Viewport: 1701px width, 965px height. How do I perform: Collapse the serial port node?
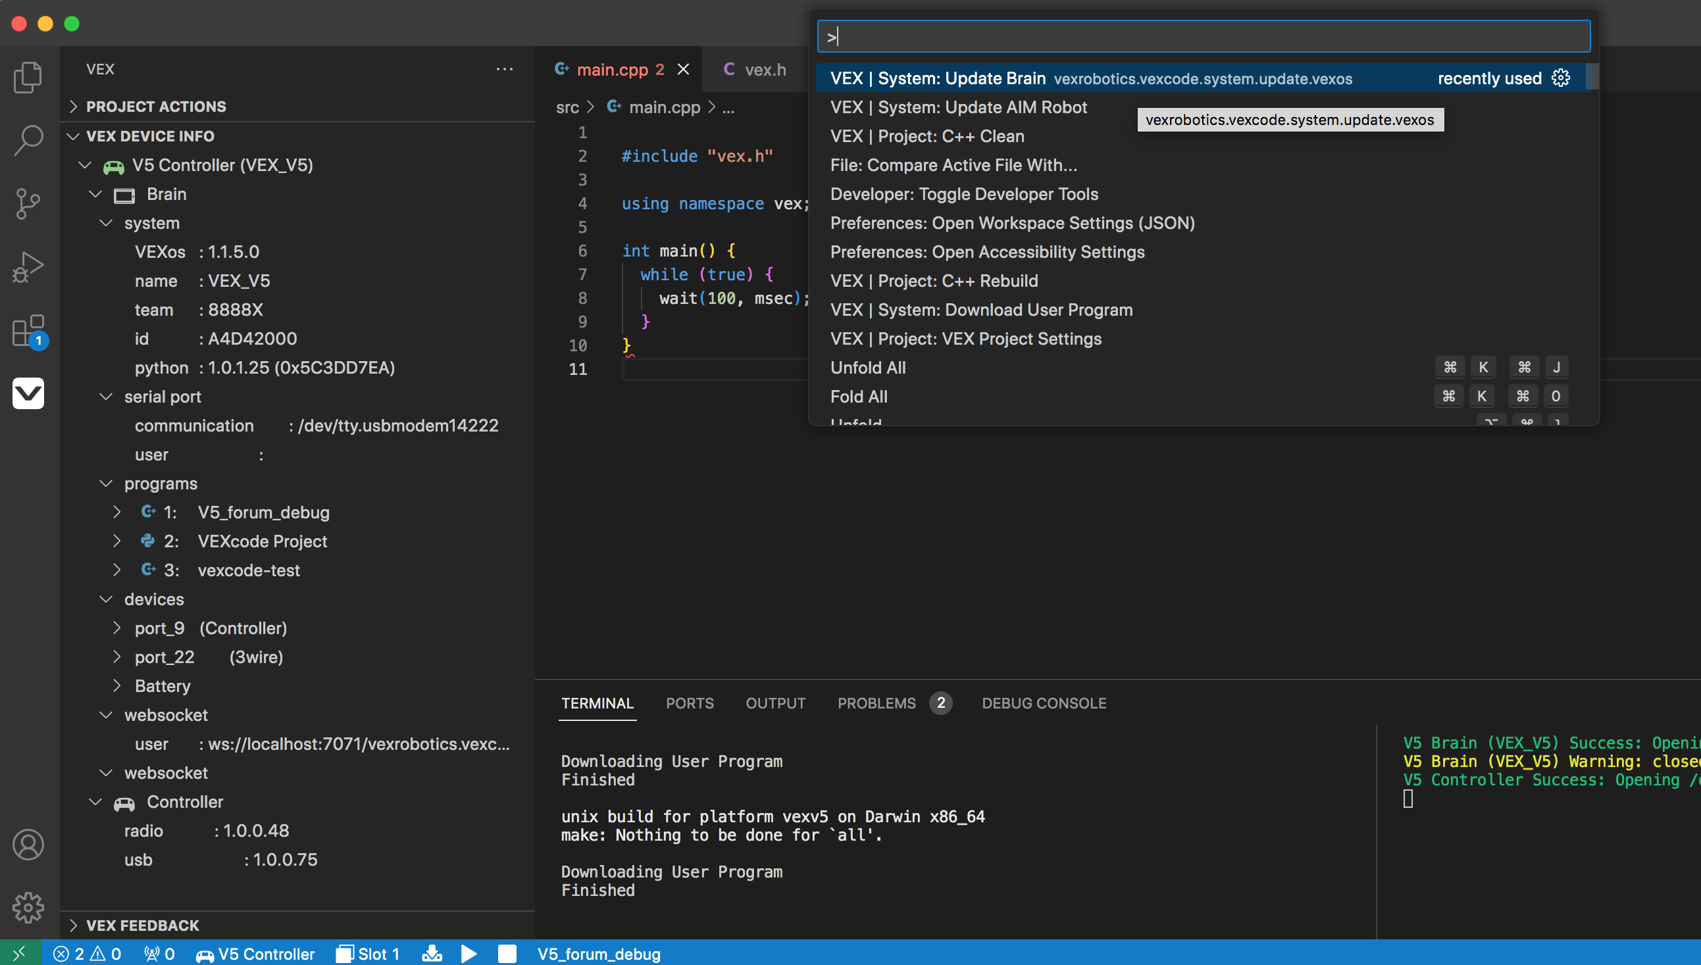105,397
